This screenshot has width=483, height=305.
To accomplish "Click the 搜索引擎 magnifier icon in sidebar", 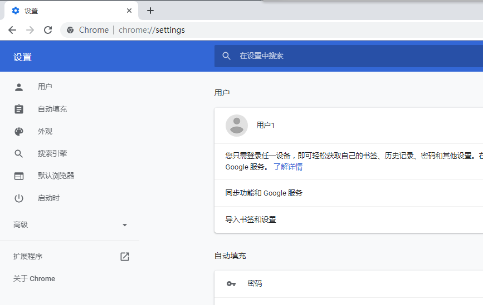I will click(19, 153).
